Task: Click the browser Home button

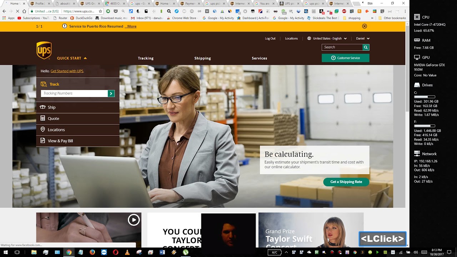Action: (x=24, y=11)
